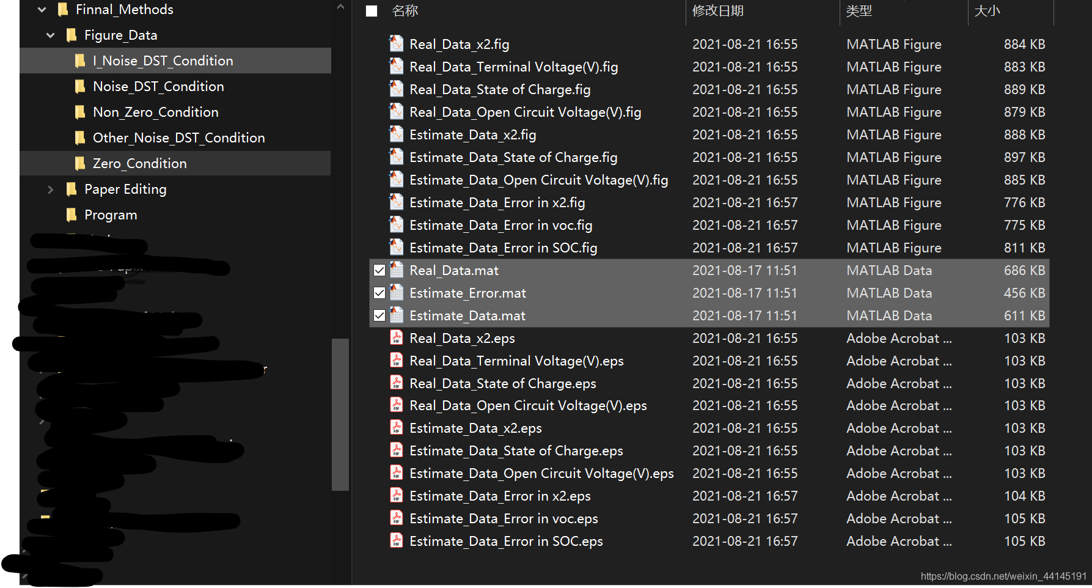Click the navigation pane scroll-up arrow
The height and width of the screenshot is (588, 1092).
[x=340, y=7]
